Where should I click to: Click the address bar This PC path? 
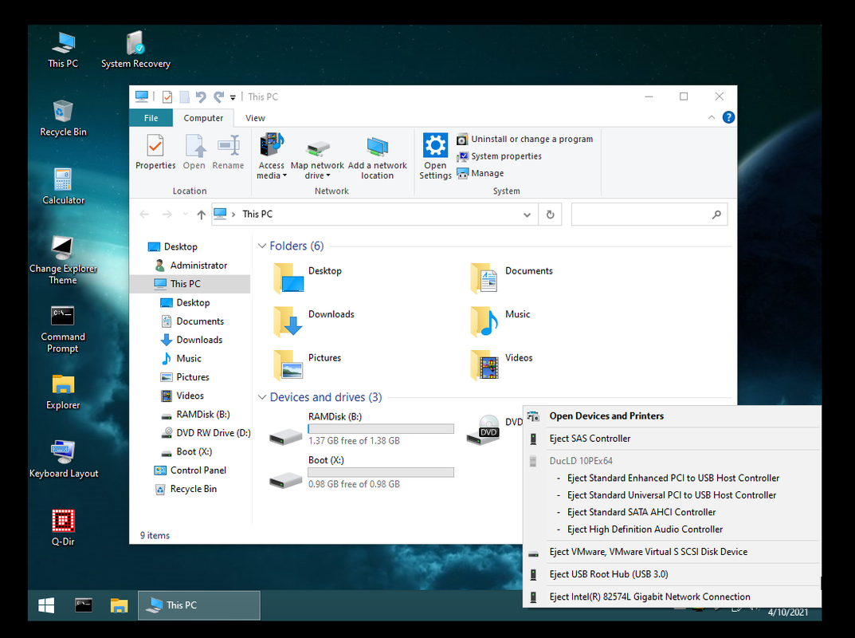257,215
